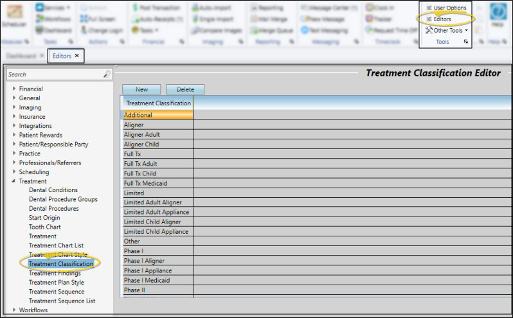Click in the Search input field
This screenshot has width=513, height=318.
coord(55,75)
